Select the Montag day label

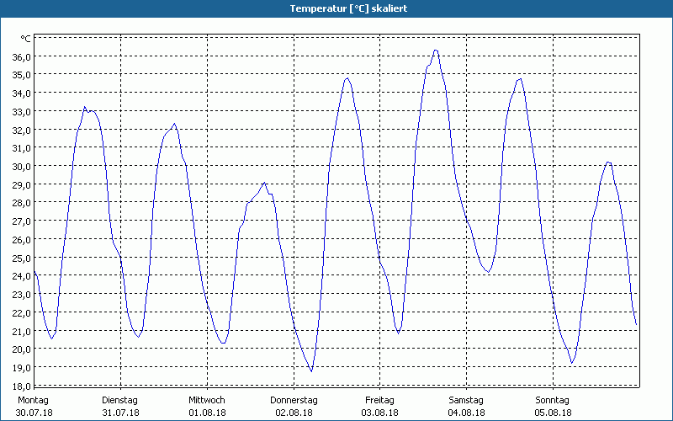click(x=33, y=400)
